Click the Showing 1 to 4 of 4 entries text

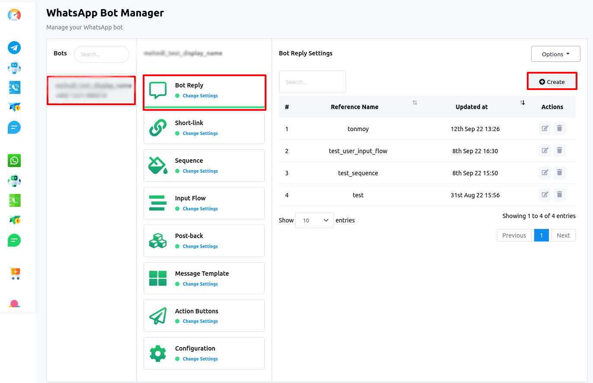[x=539, y=216]
